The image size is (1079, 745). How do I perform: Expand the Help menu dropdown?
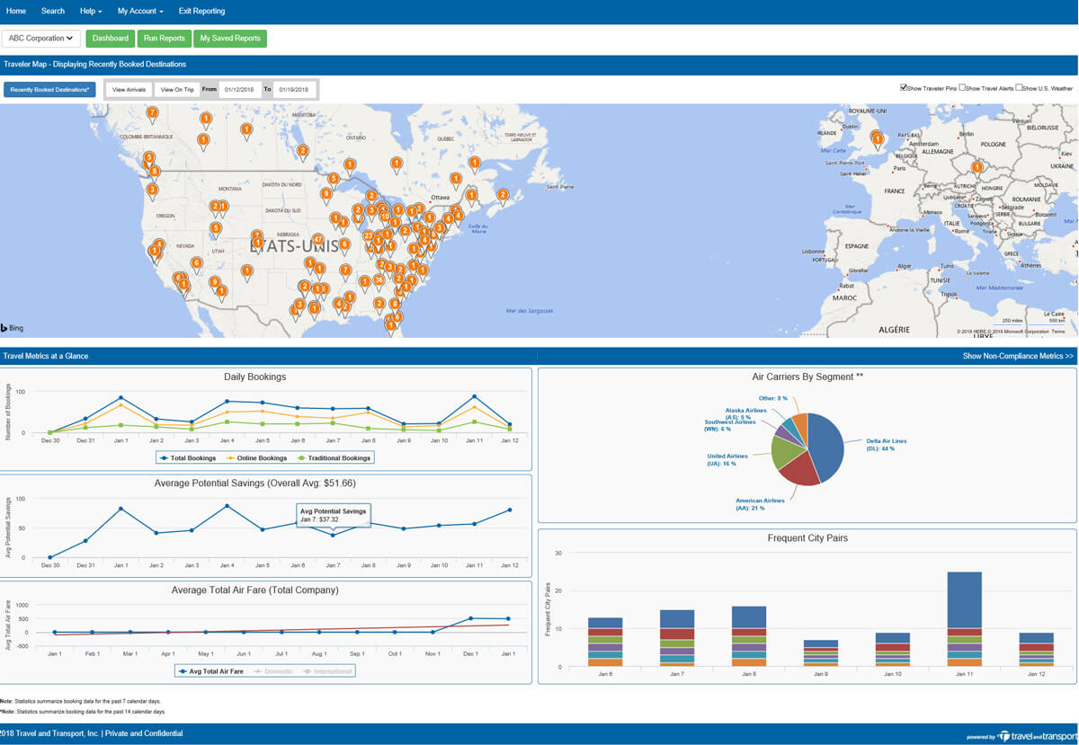point(91,11)
